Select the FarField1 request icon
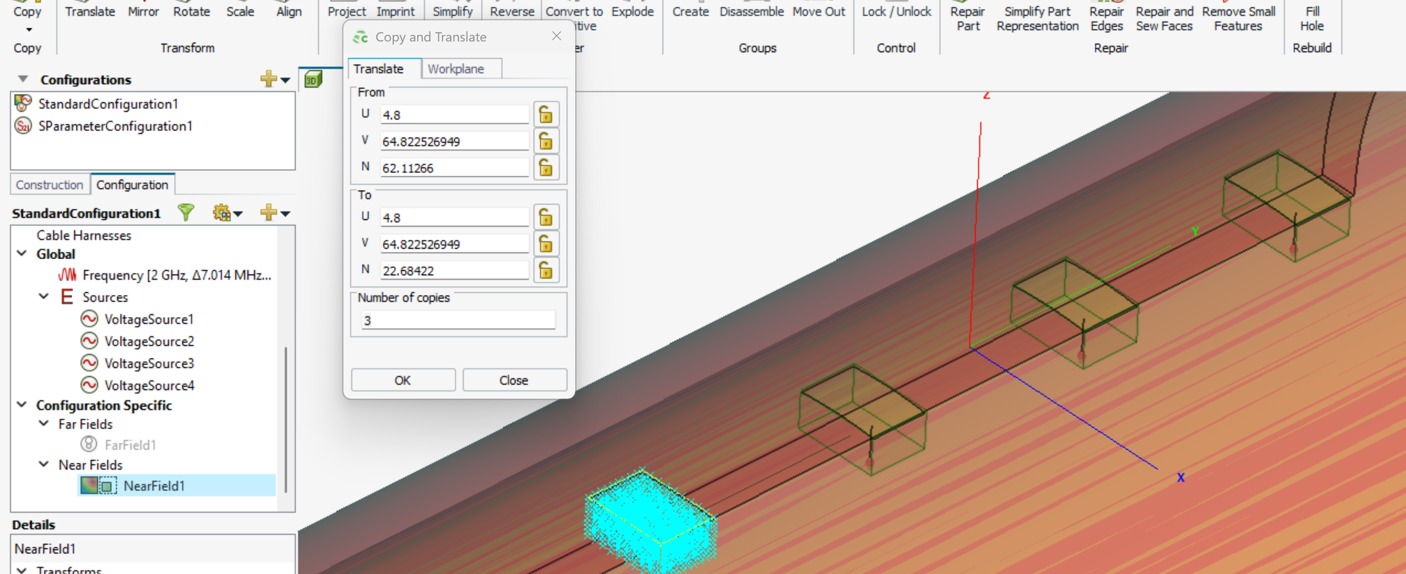 pos(88,444)
